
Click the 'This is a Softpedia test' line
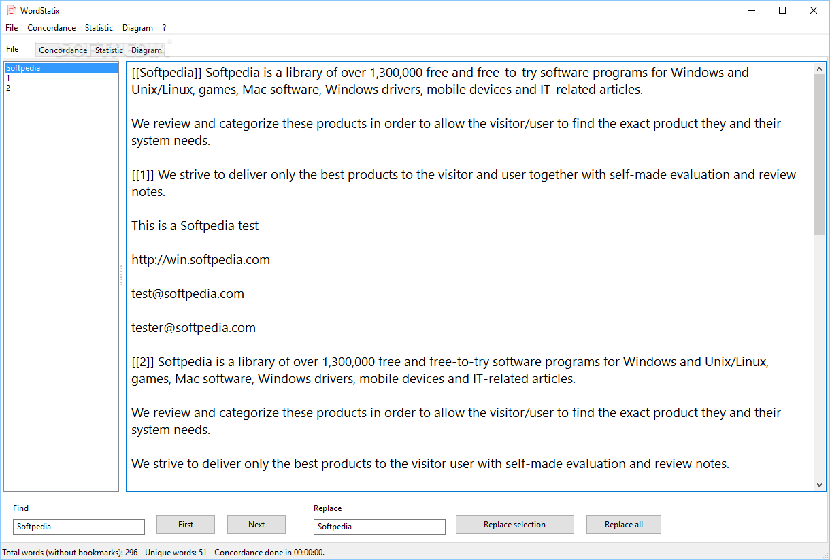[195, 226]
